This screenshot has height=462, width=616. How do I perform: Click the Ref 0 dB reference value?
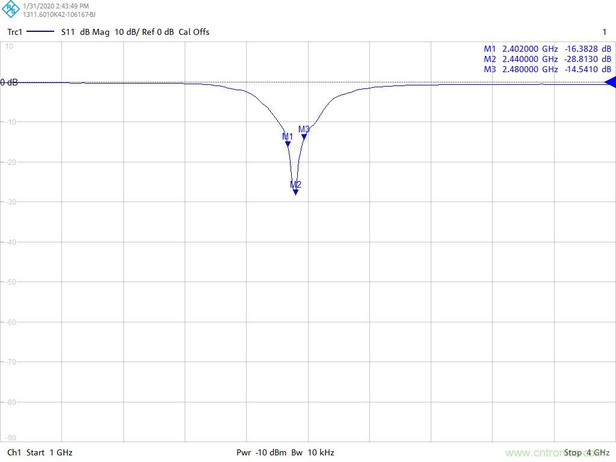click(157, 32)
